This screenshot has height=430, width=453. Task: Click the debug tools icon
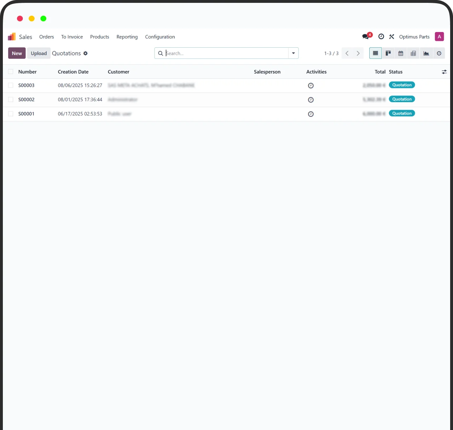click(391, 37)
